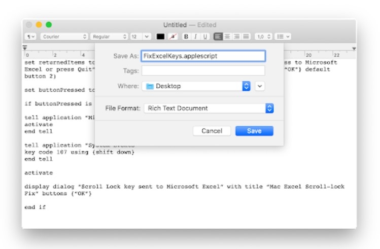Align text left
Image resolution: width=380 pixels, height=249 pixels.
click(218, 37)
